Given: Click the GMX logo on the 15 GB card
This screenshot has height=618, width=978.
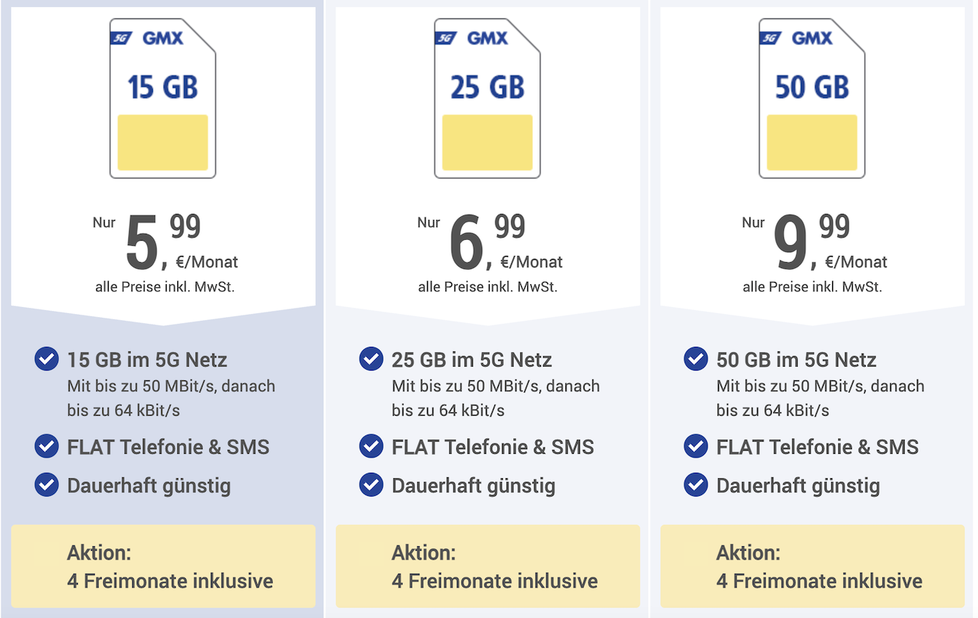Looking at the screenshot, I should tap(163, 37).
